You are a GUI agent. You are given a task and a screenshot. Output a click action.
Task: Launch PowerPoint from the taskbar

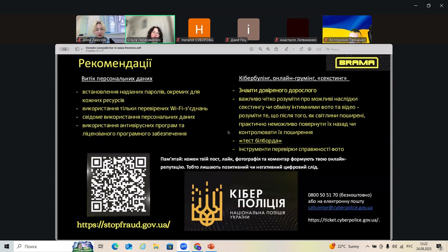pos(211,246)
